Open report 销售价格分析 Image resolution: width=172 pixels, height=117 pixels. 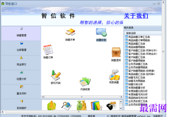click(x=136, y=84)
